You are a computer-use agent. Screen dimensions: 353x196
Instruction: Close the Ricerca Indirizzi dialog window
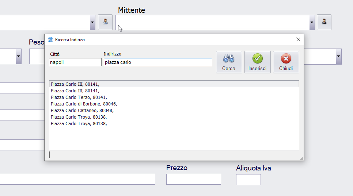(298, 39)
